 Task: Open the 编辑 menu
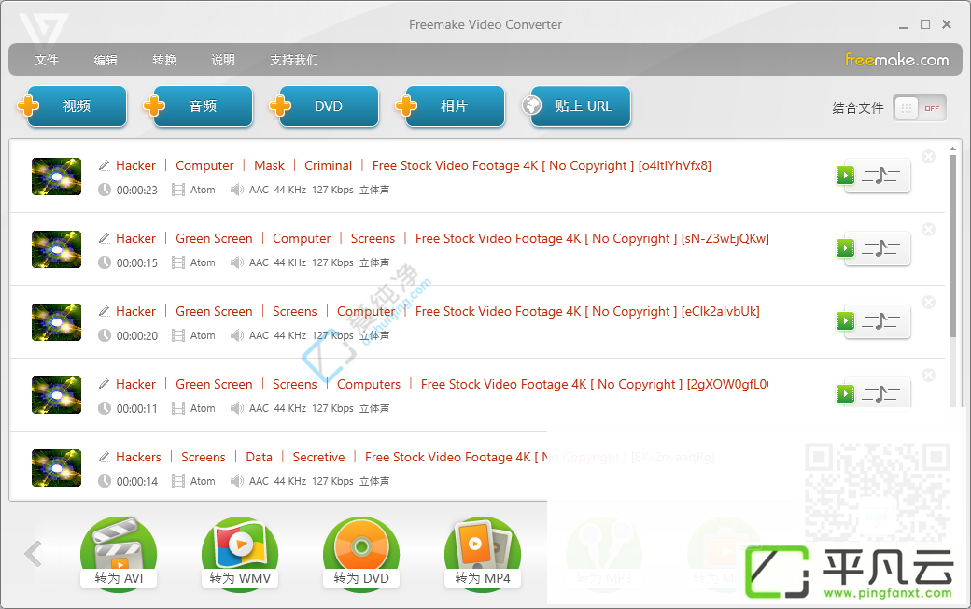pyautogui.click(x=106, y=60)
